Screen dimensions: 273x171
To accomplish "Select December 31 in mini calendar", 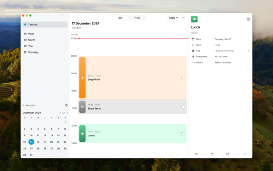I will [31, 155].
